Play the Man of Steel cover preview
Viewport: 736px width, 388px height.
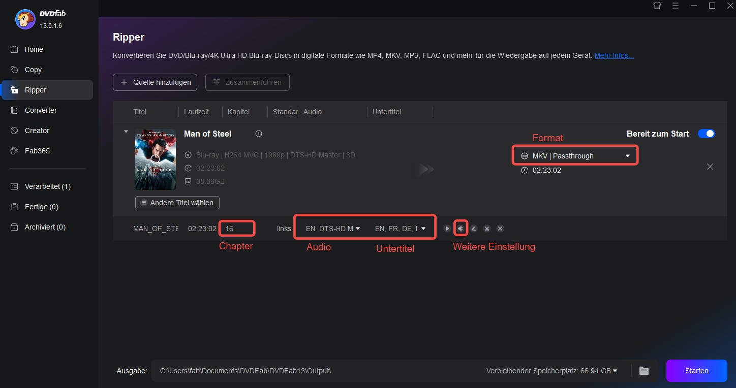tap(156, 159)
